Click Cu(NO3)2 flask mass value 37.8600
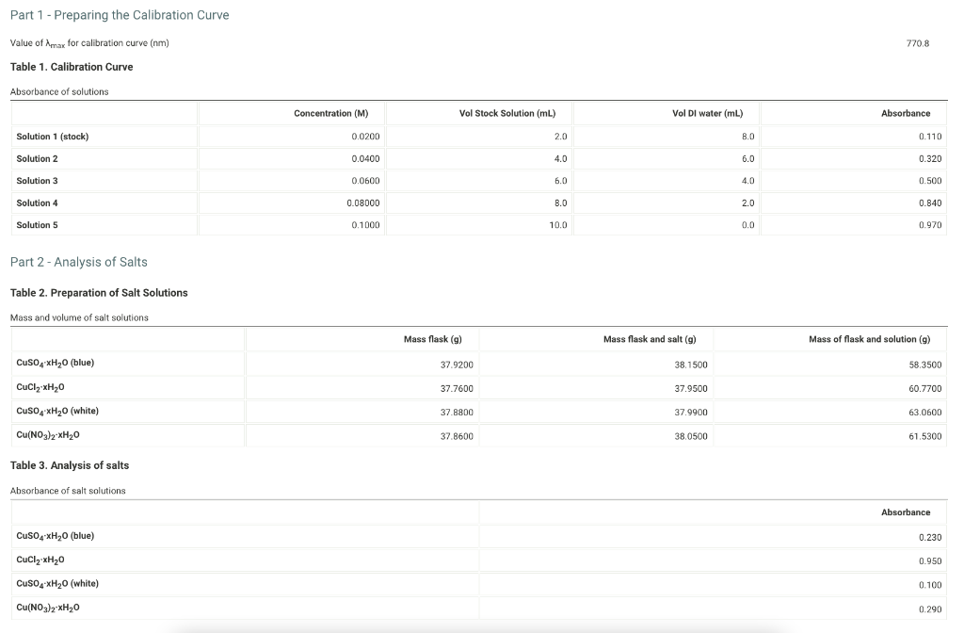The height and width of the screenshot is (633, 964). point(457,436)
